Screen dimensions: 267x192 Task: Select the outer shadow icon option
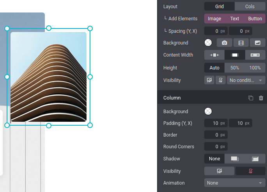click(x=235, y=159)
